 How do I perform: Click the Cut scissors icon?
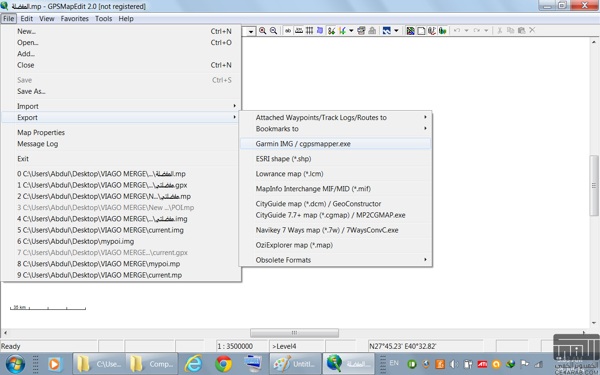click(500, 31)
